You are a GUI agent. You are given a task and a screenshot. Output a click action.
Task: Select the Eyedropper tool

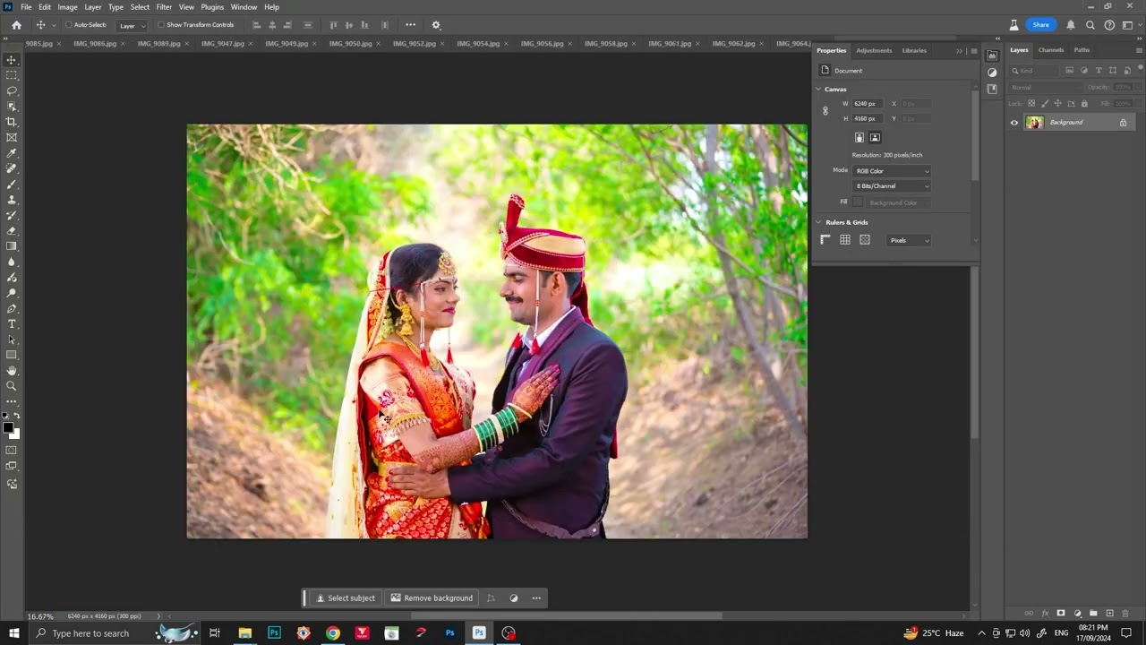point(12,153)
